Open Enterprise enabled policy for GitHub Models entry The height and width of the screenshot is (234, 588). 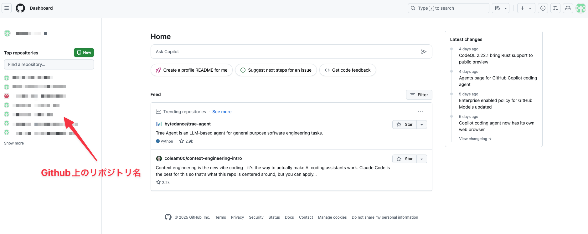tap(496, 104)
